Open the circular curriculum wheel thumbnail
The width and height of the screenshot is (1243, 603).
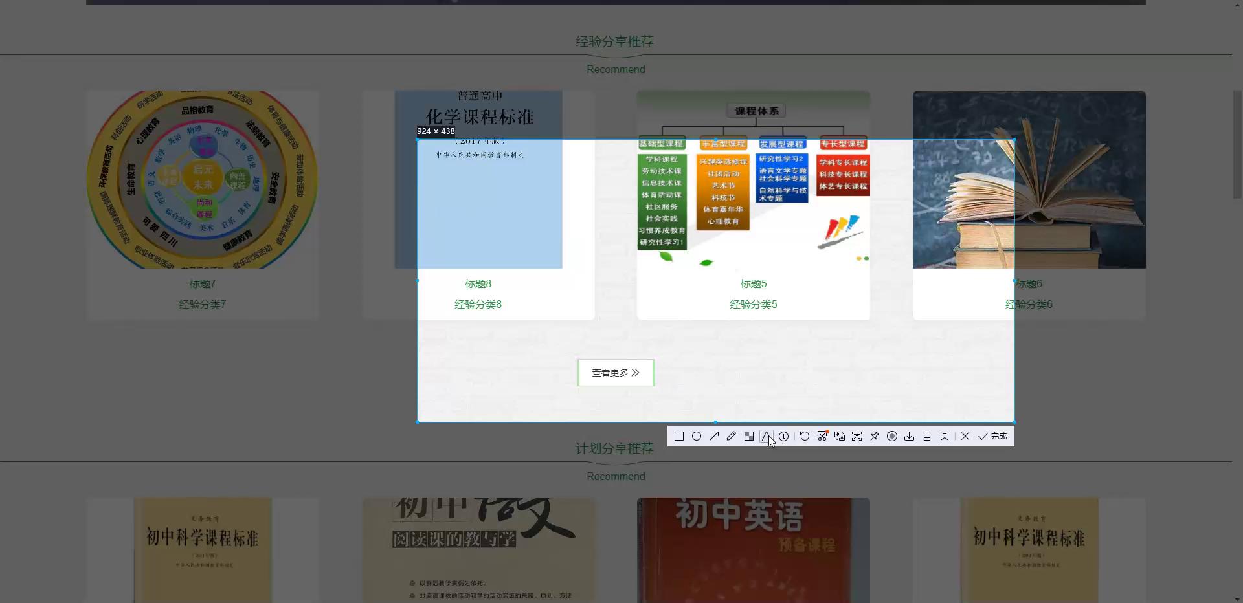pos(203,179)
